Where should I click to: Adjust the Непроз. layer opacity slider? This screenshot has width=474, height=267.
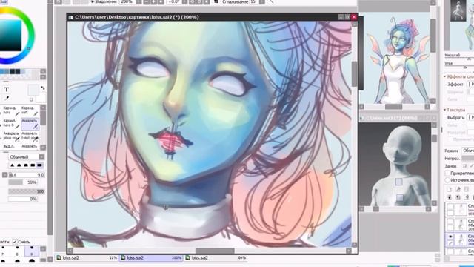[x=468, y=158]
